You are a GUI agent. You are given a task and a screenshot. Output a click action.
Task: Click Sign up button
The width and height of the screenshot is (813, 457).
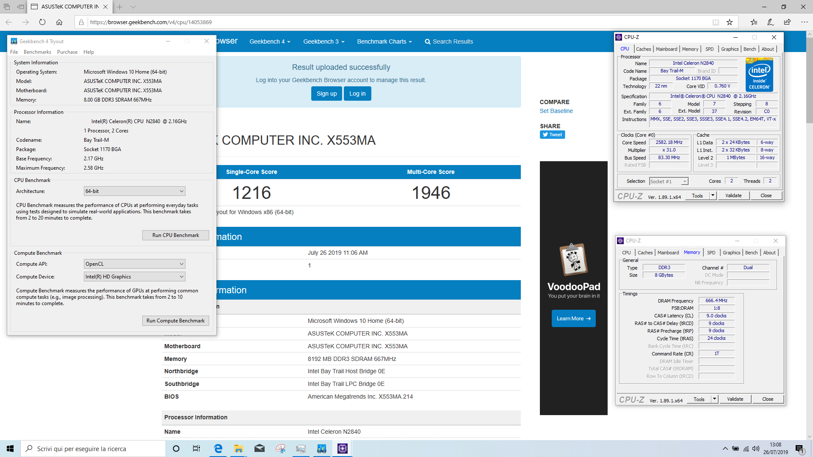coord(326,94)
